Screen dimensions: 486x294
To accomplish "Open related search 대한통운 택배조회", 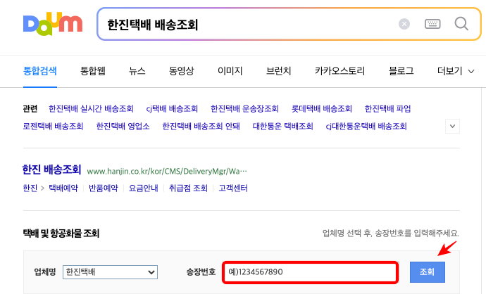I will (282, 127).
